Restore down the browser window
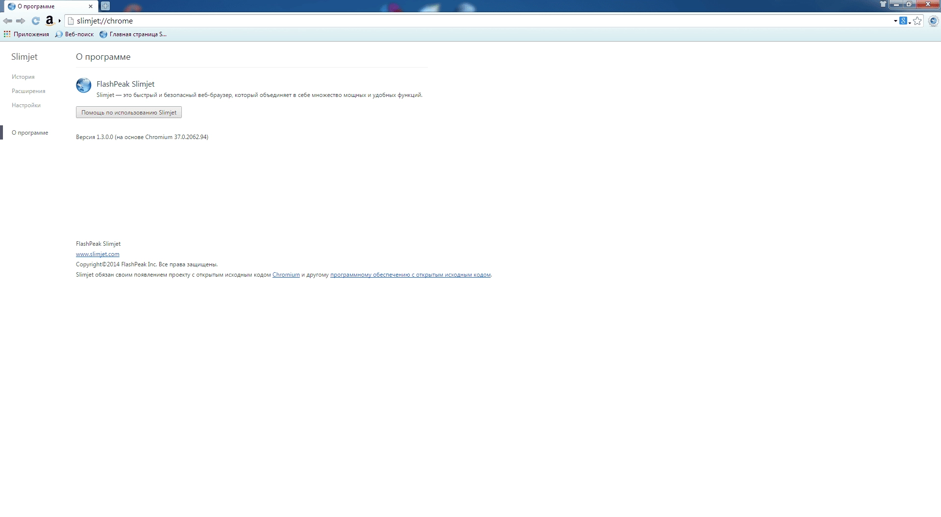This screenshot has width=941, height=517. [909, 4]
